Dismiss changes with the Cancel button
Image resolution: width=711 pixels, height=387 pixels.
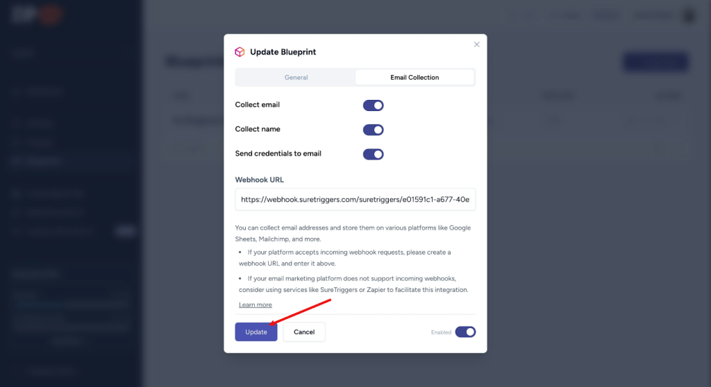coord(304,332)
